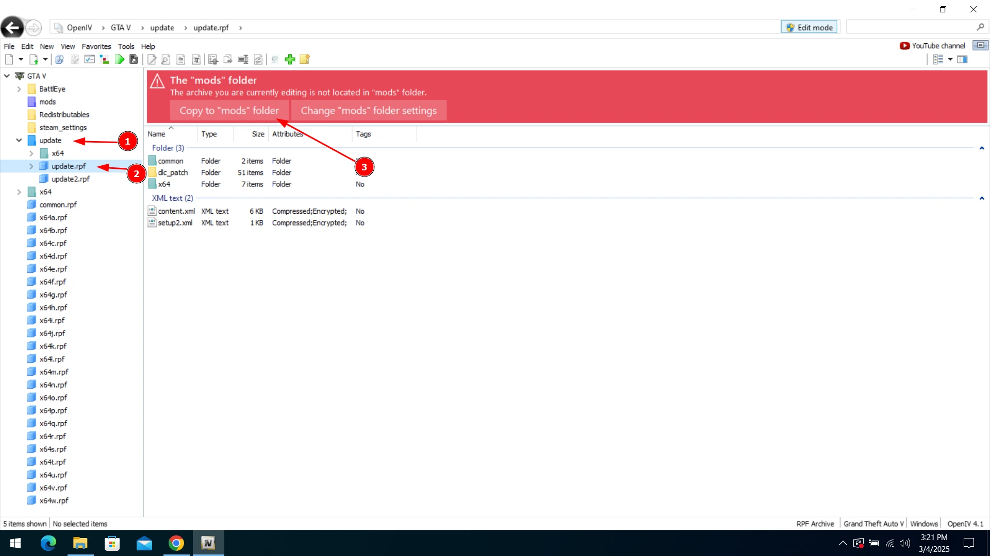Click the checklist window toolbar icon
Screen dimensions: 990x556
pos(89,59)
